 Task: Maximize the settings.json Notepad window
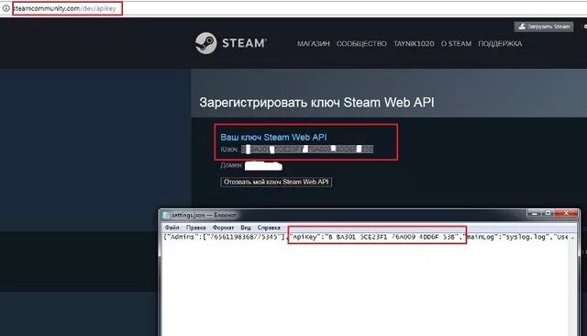(x=548, y=214)
